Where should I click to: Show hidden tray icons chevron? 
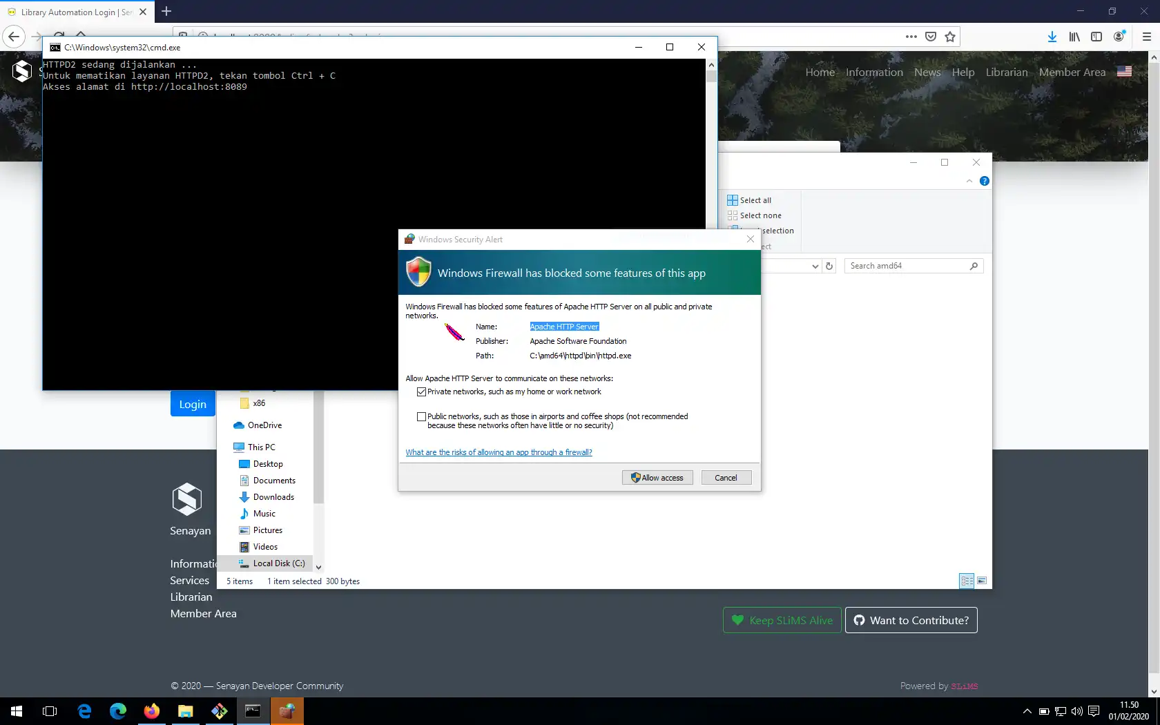pyautogui.click(x=1027, y=711)
